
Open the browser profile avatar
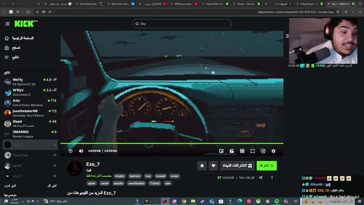[11, 12]
